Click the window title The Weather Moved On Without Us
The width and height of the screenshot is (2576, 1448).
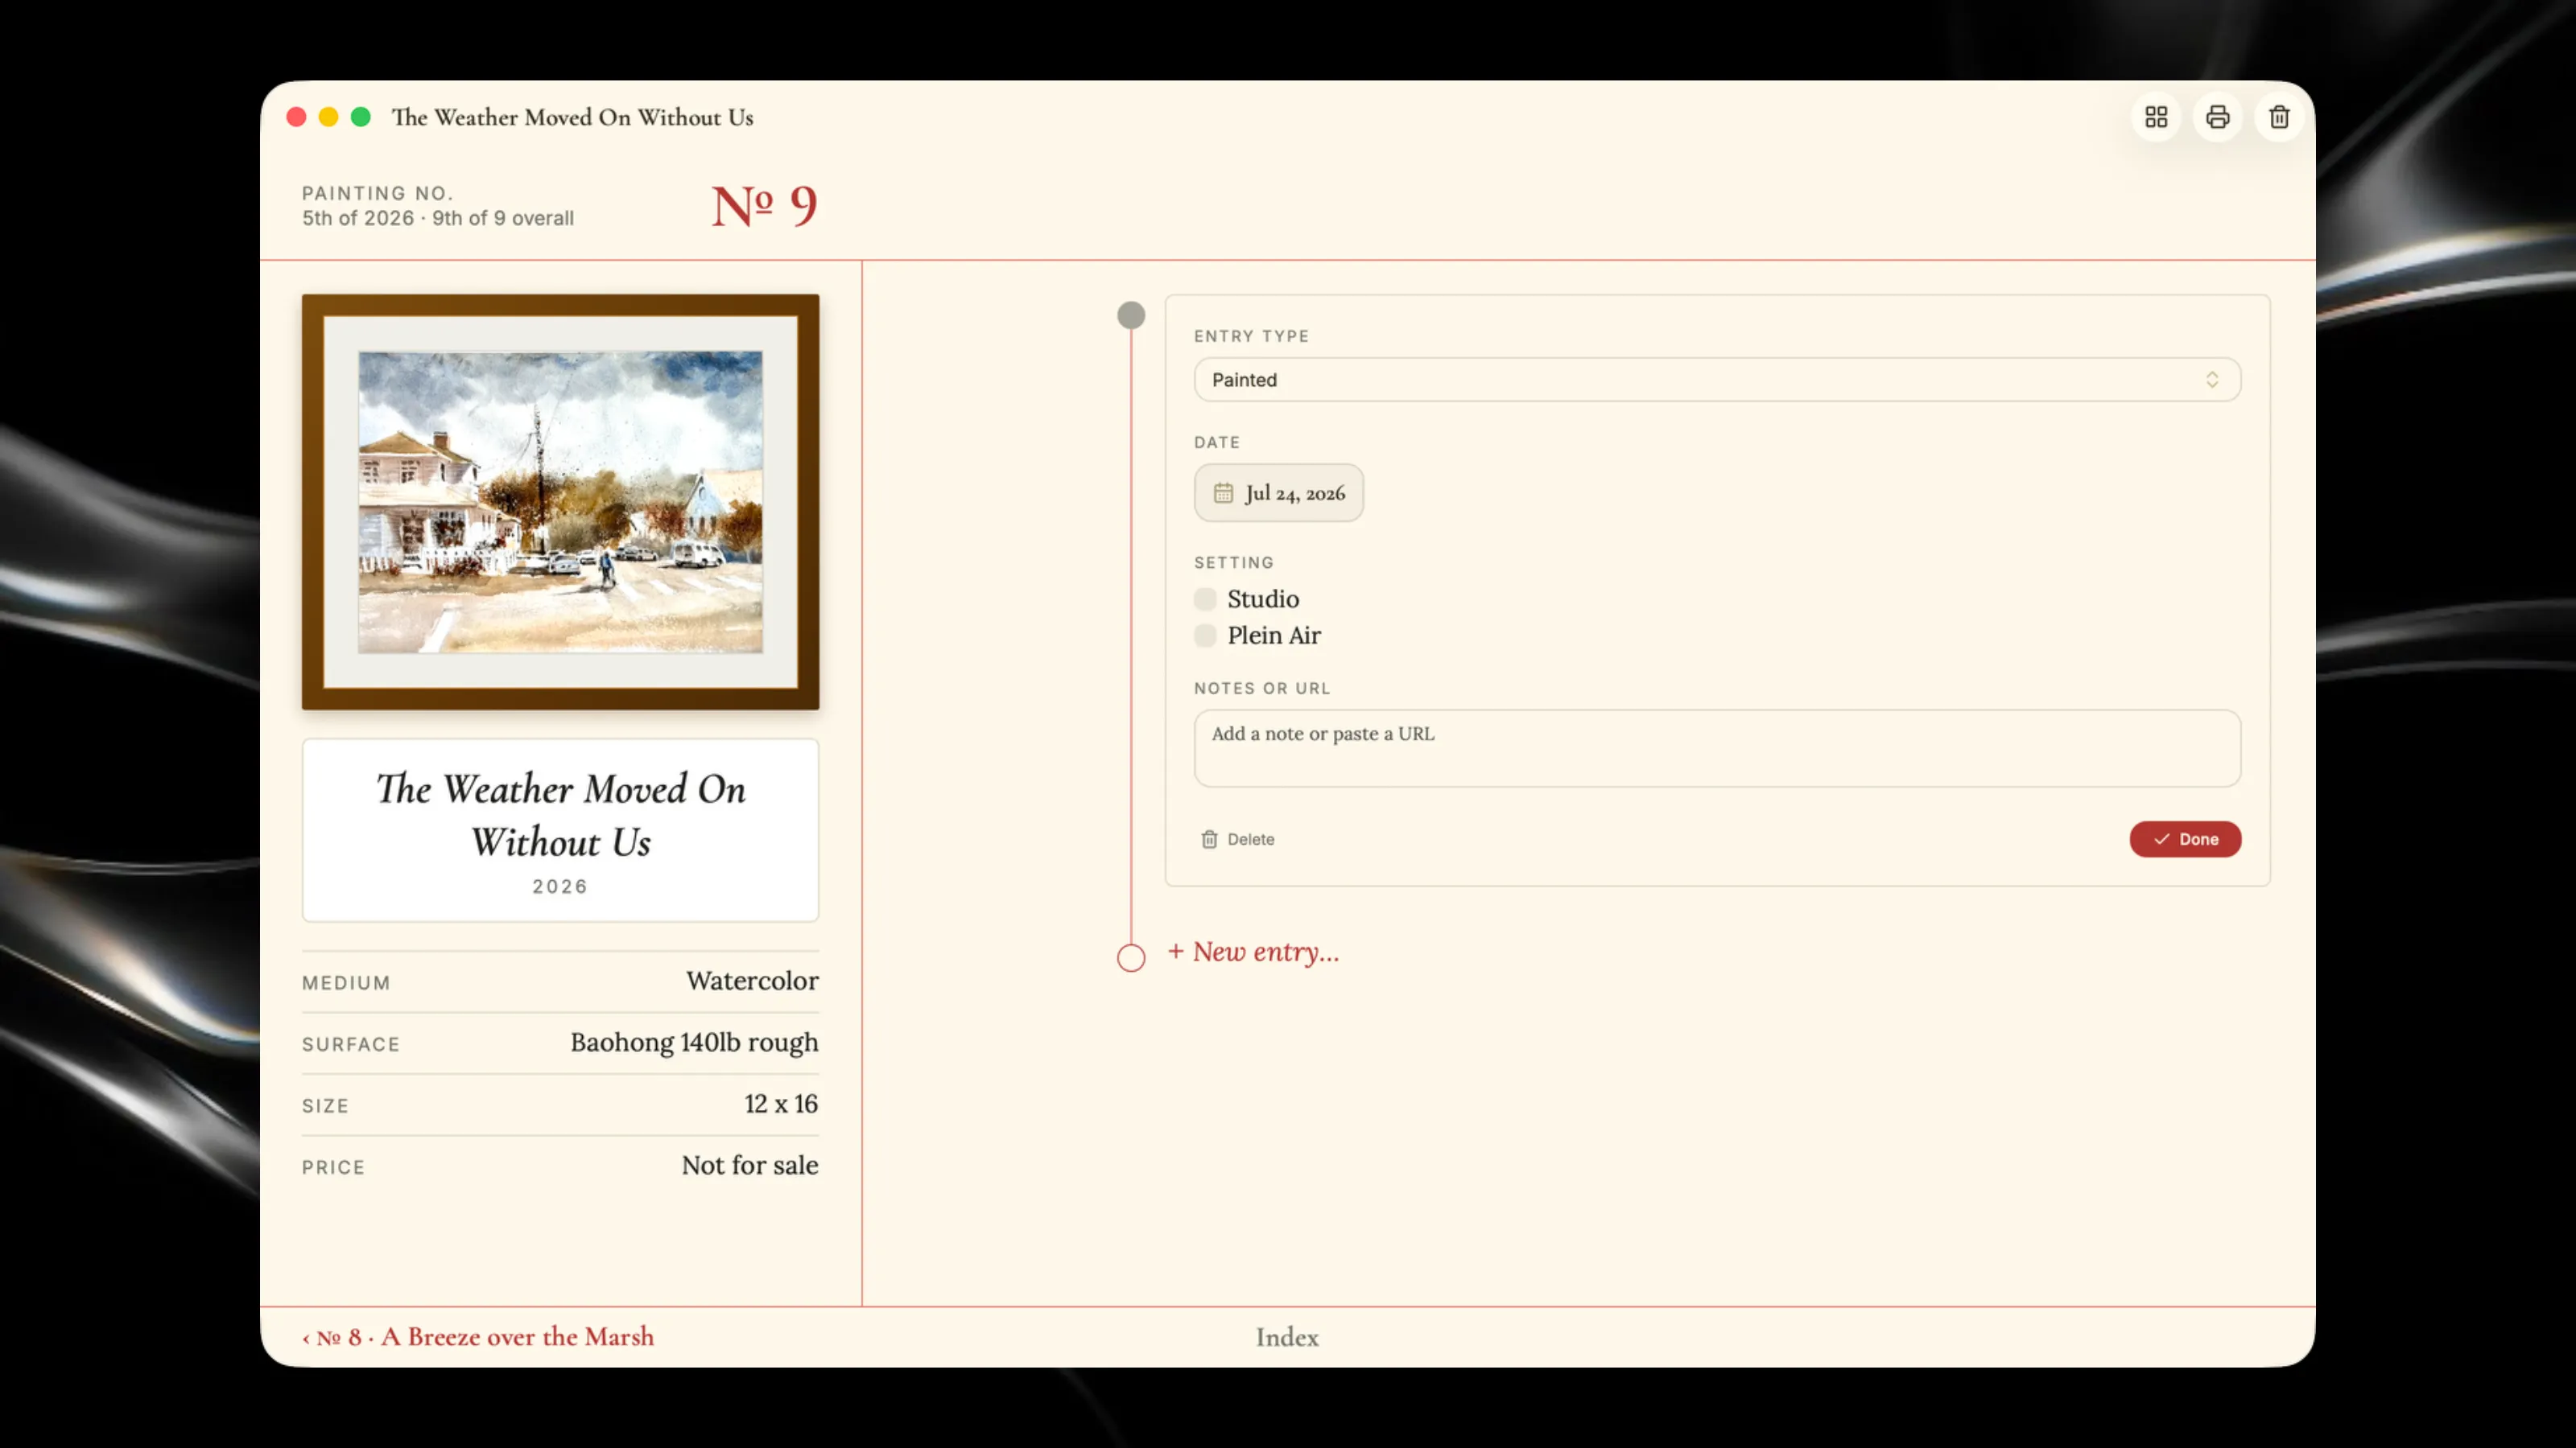(572, 117)
